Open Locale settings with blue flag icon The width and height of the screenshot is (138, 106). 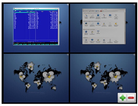click(110, 16)
